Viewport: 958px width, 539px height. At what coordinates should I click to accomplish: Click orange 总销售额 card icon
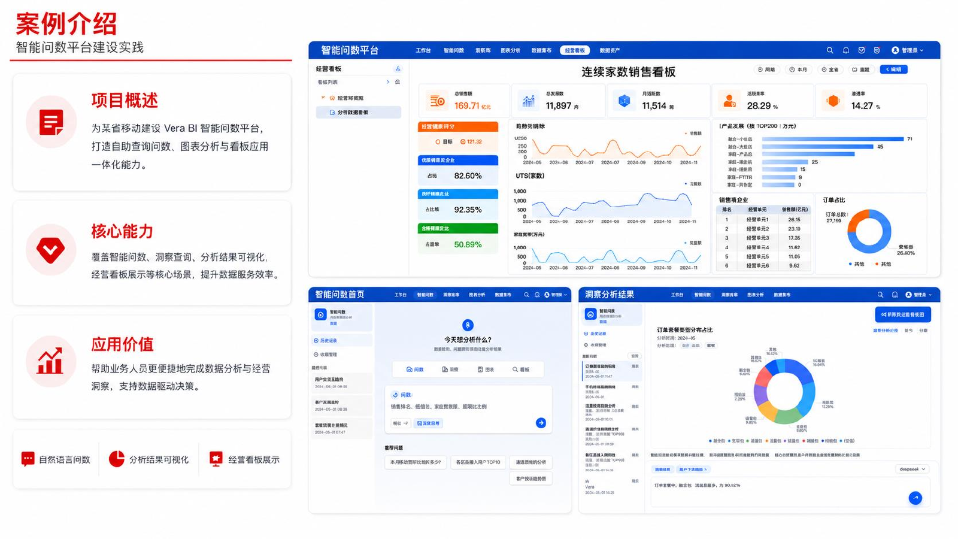437,101
